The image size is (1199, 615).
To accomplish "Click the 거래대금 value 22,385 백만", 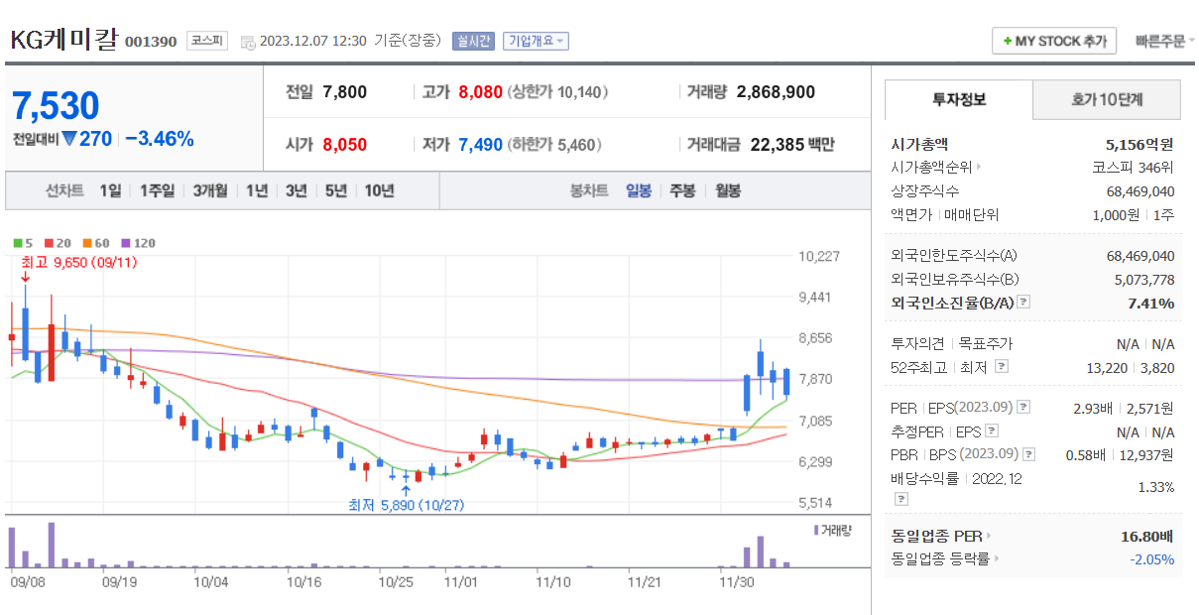I will pos(792,145).
